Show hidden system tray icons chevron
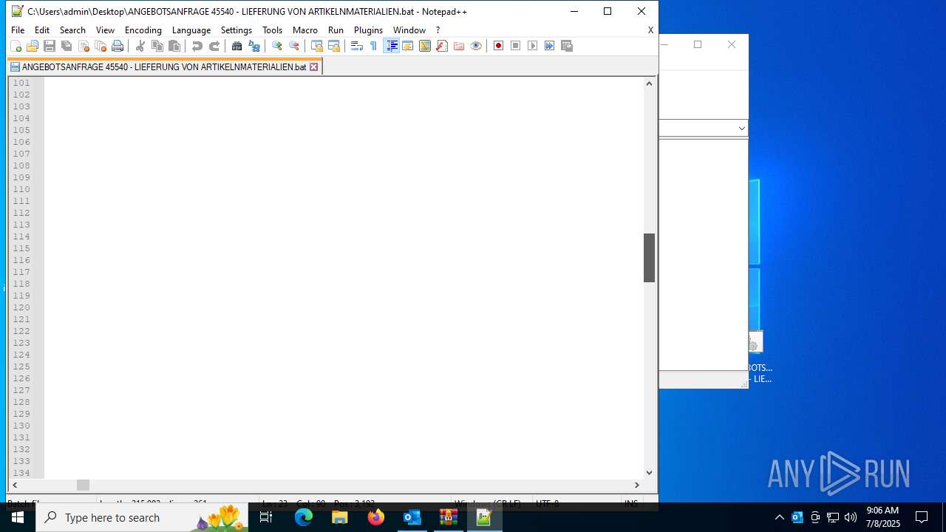The width and height of the screenshot is (946, 532). [780, 517]
